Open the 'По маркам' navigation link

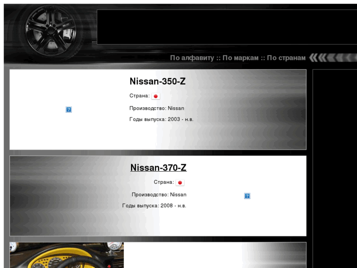tap(241, 58)
